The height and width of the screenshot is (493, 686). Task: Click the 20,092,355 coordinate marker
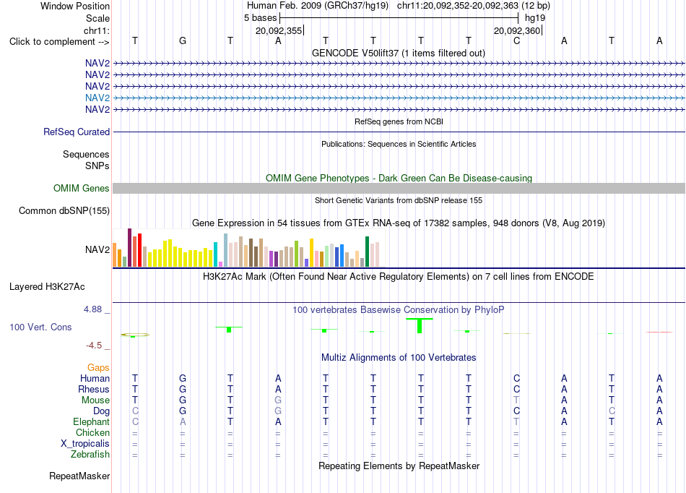[x=279, y=30]
